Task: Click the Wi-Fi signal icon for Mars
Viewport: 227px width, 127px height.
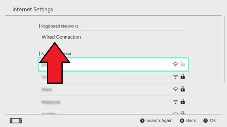Action: tap(175, 89)
